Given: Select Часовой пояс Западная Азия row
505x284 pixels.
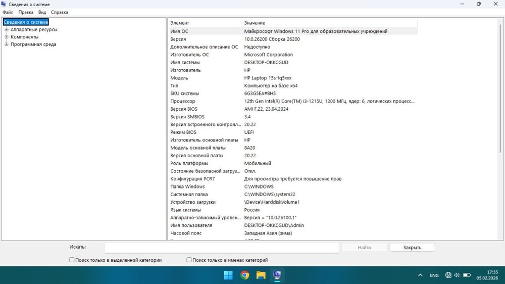Looking at the screenshot, I should click(x=293, y=233).
